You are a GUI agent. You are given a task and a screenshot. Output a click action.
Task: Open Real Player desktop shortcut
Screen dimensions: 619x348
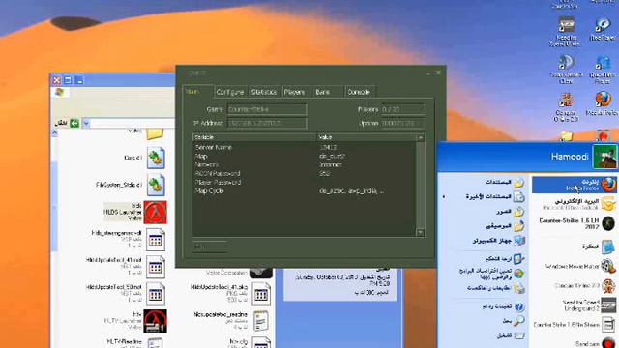click(x=603, y=29)
